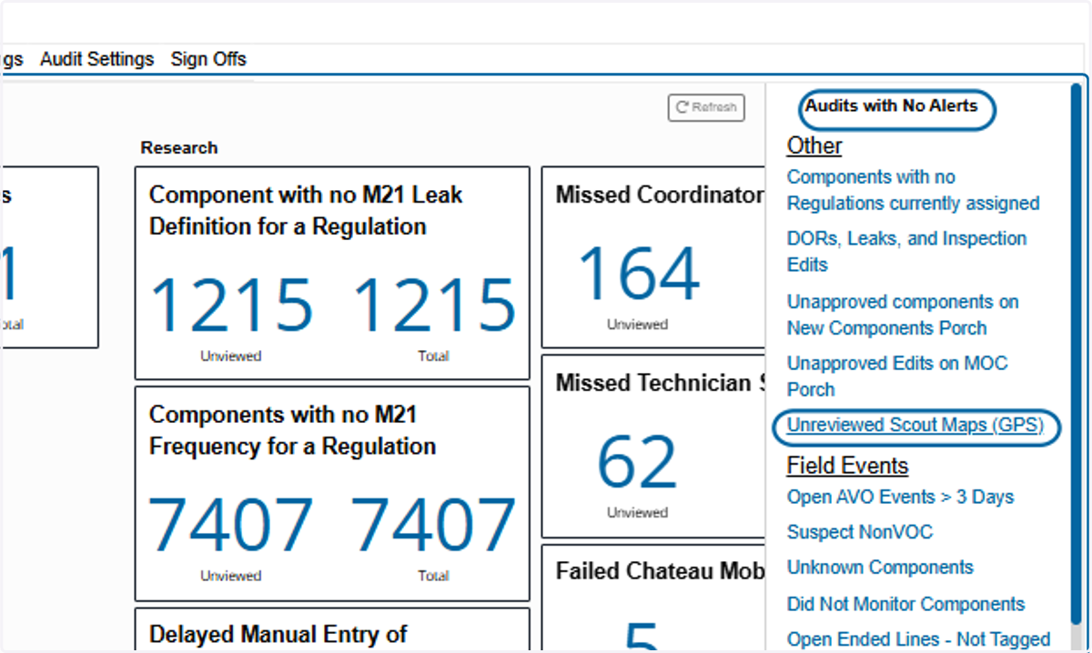This screenshot has height=653, width=1092.
Task: Open the Sign Offs menu
Action: pos(208,59)
